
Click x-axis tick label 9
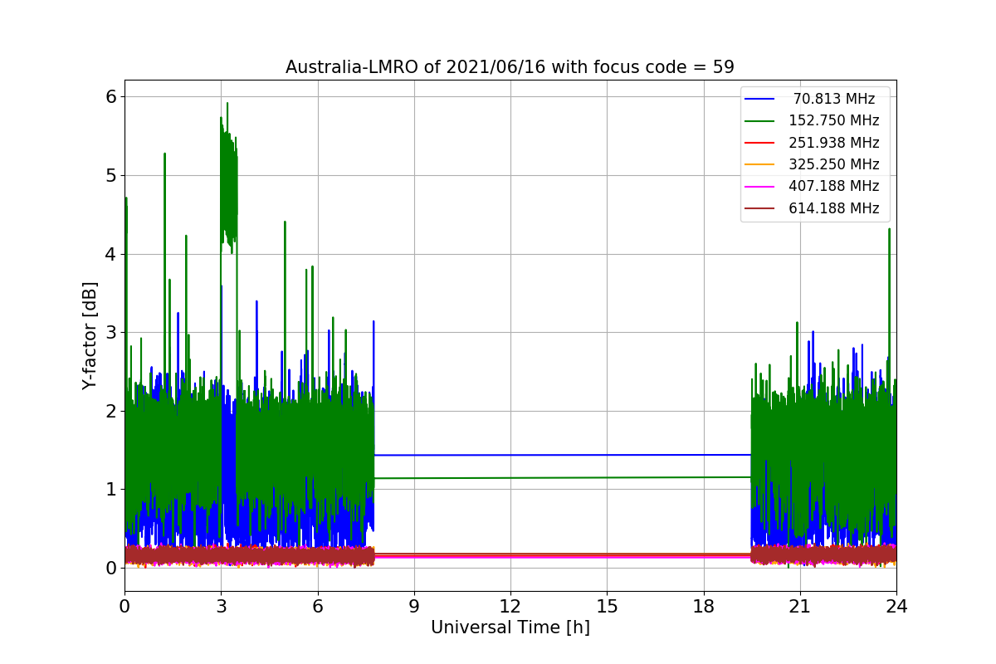(413, 607)
